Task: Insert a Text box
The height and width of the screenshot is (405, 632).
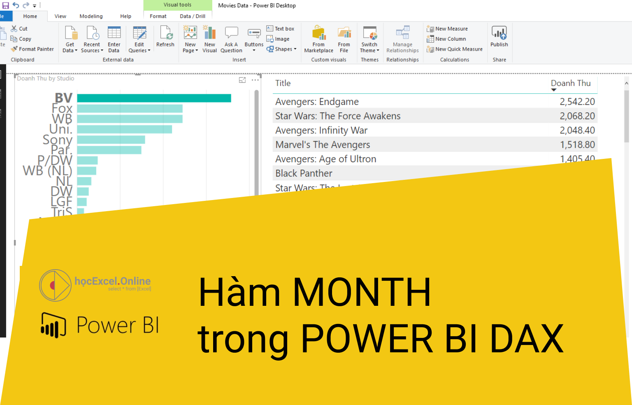Action: [x=281, y=28]
